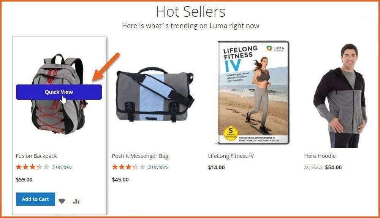View Push It Messenger Bag 3 reviews

click(158, 167)
